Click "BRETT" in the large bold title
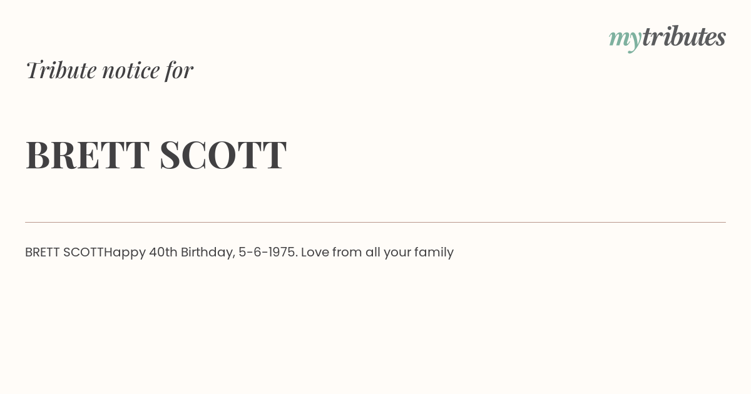The image size is (751, 394). pos(88,154)
